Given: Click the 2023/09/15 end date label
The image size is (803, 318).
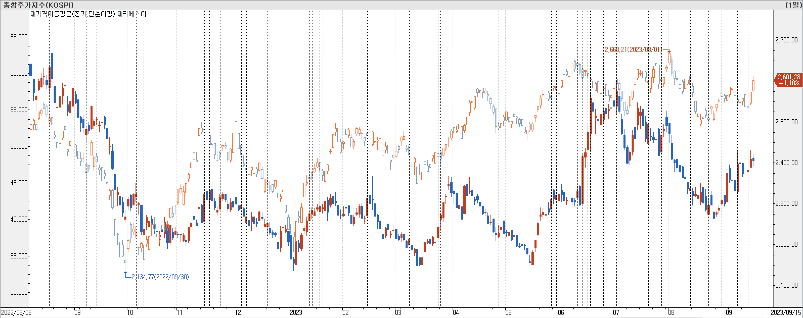Looking at the screenshot, I should (786, 312).
